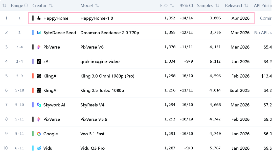This screenshot has height=153, width=273.
Task: Click the Google G logo icon
Action: click(39, 134)
